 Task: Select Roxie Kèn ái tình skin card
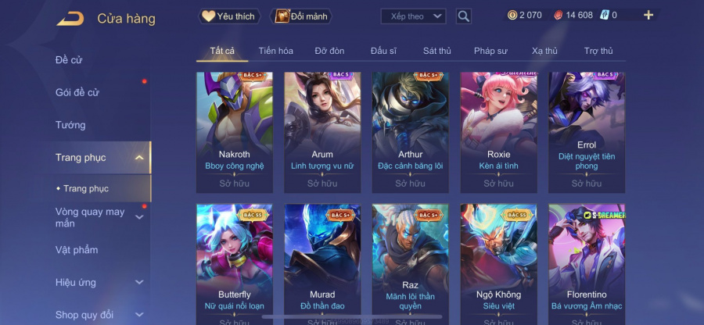[x=498, y=133]
